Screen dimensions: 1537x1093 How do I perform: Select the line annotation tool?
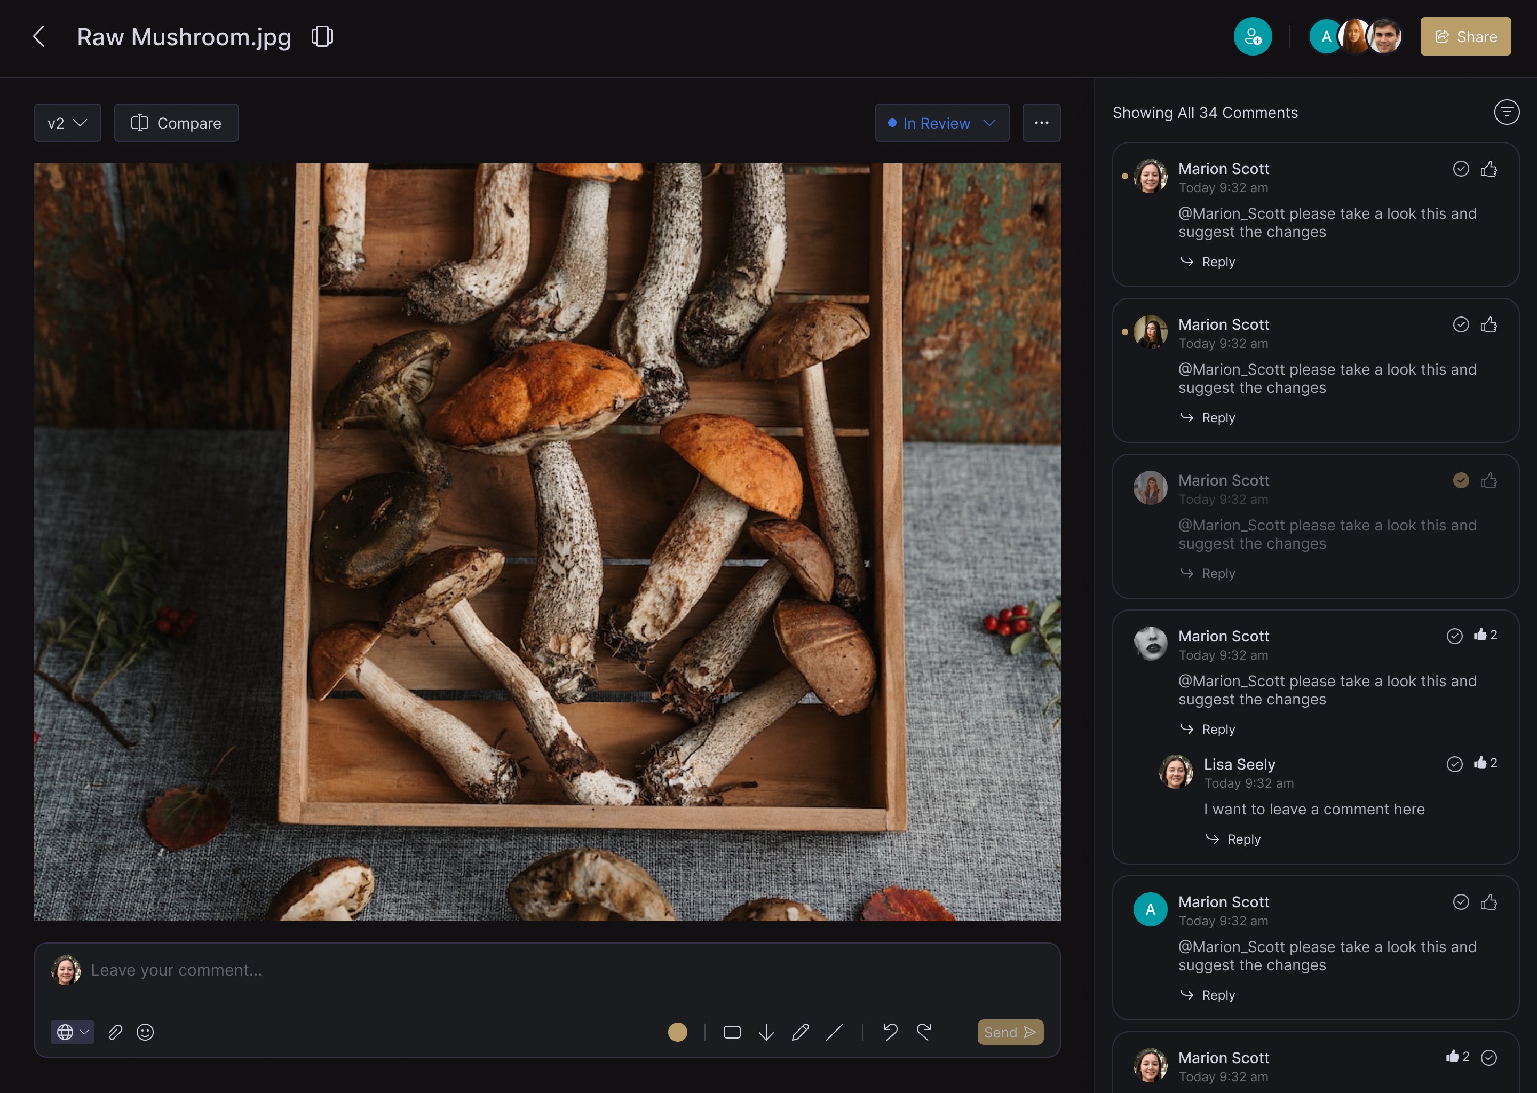[x=835, y=1032]
